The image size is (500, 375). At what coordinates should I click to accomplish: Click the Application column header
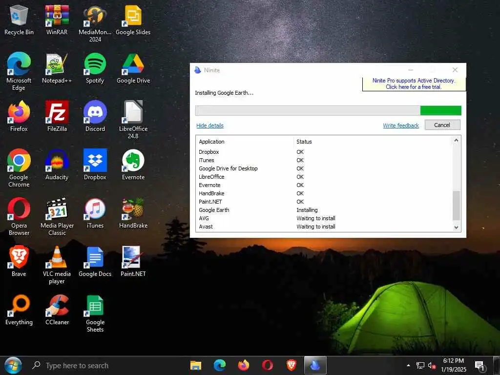pyautogui.click(x=245, y=142)
